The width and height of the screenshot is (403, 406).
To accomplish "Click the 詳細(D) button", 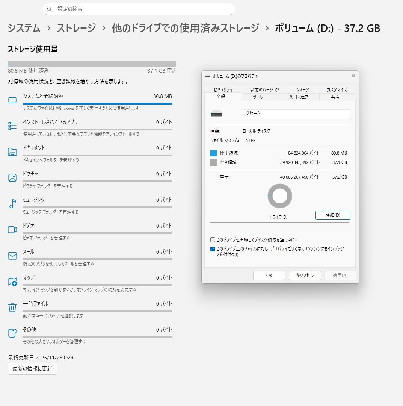I will (333, 215).
